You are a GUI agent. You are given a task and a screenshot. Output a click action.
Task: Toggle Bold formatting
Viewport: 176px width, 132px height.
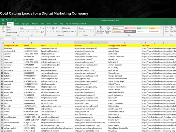pyautogui.click(x=21, y=32)
